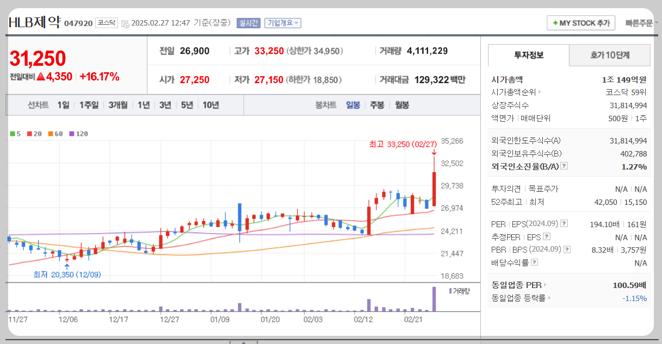Image resolution: width=662 pixels, height=344 pixels.
Task: Click the stock code 047920
Action: pos(78,23)
